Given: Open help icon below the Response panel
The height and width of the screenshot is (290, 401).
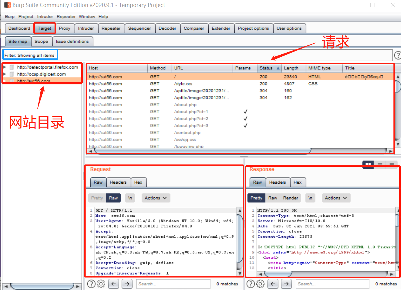Looking at the screenshot, I should 250,284.
